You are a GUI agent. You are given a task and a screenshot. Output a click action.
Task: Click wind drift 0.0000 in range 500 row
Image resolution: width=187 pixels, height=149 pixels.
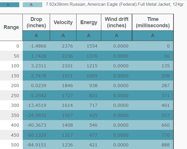point(121,145)
